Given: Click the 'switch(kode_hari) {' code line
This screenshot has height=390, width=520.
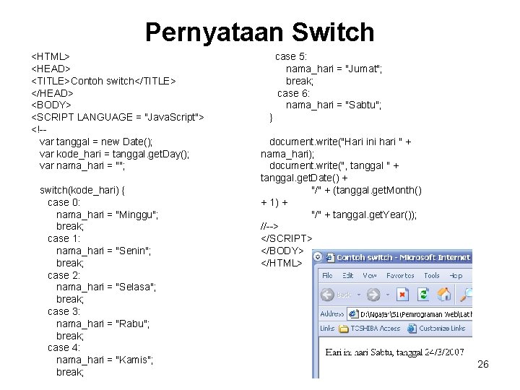Looking at the screenshot, I should pos(82,191).
